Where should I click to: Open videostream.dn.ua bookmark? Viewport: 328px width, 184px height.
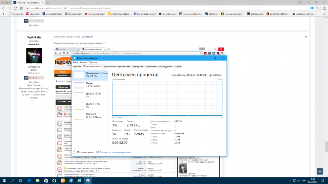304,14
